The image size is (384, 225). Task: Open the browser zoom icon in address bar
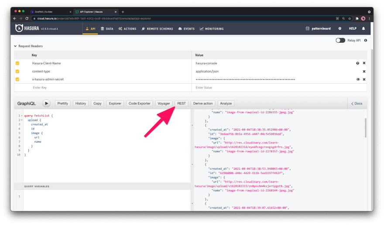[343, 18]
